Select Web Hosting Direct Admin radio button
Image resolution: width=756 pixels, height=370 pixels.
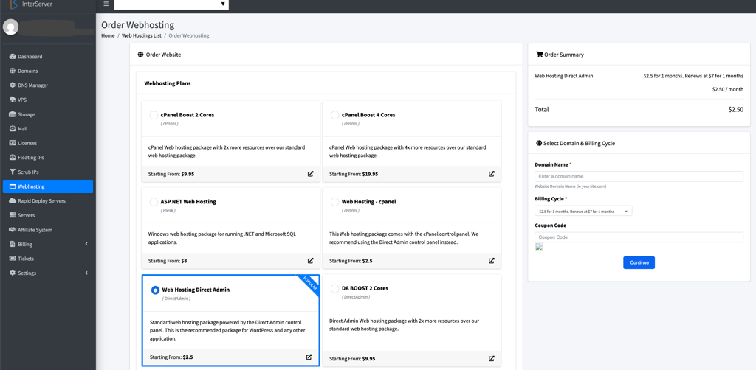click(x=155, y=290)
